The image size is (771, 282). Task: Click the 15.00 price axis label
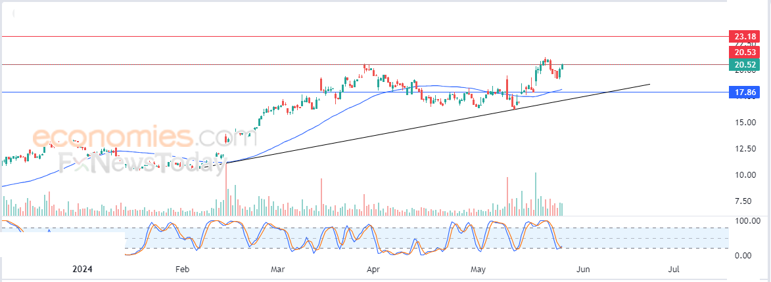(745, 122)
